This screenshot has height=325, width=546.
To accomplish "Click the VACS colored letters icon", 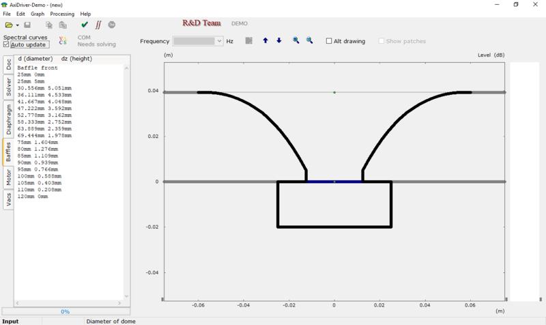I will click(63, 40).
